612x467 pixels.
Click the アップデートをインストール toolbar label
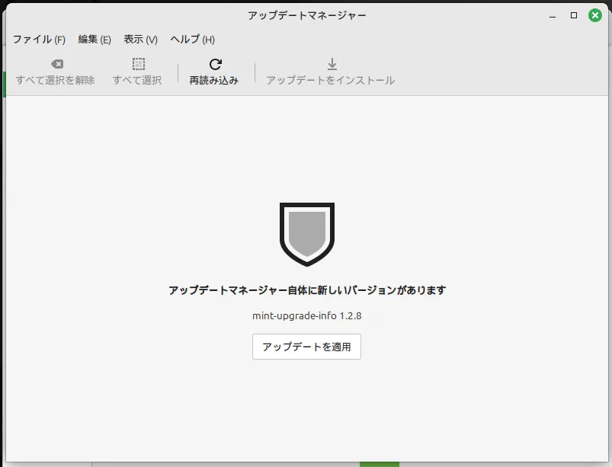pyautogui.click(x=330, y=80)
